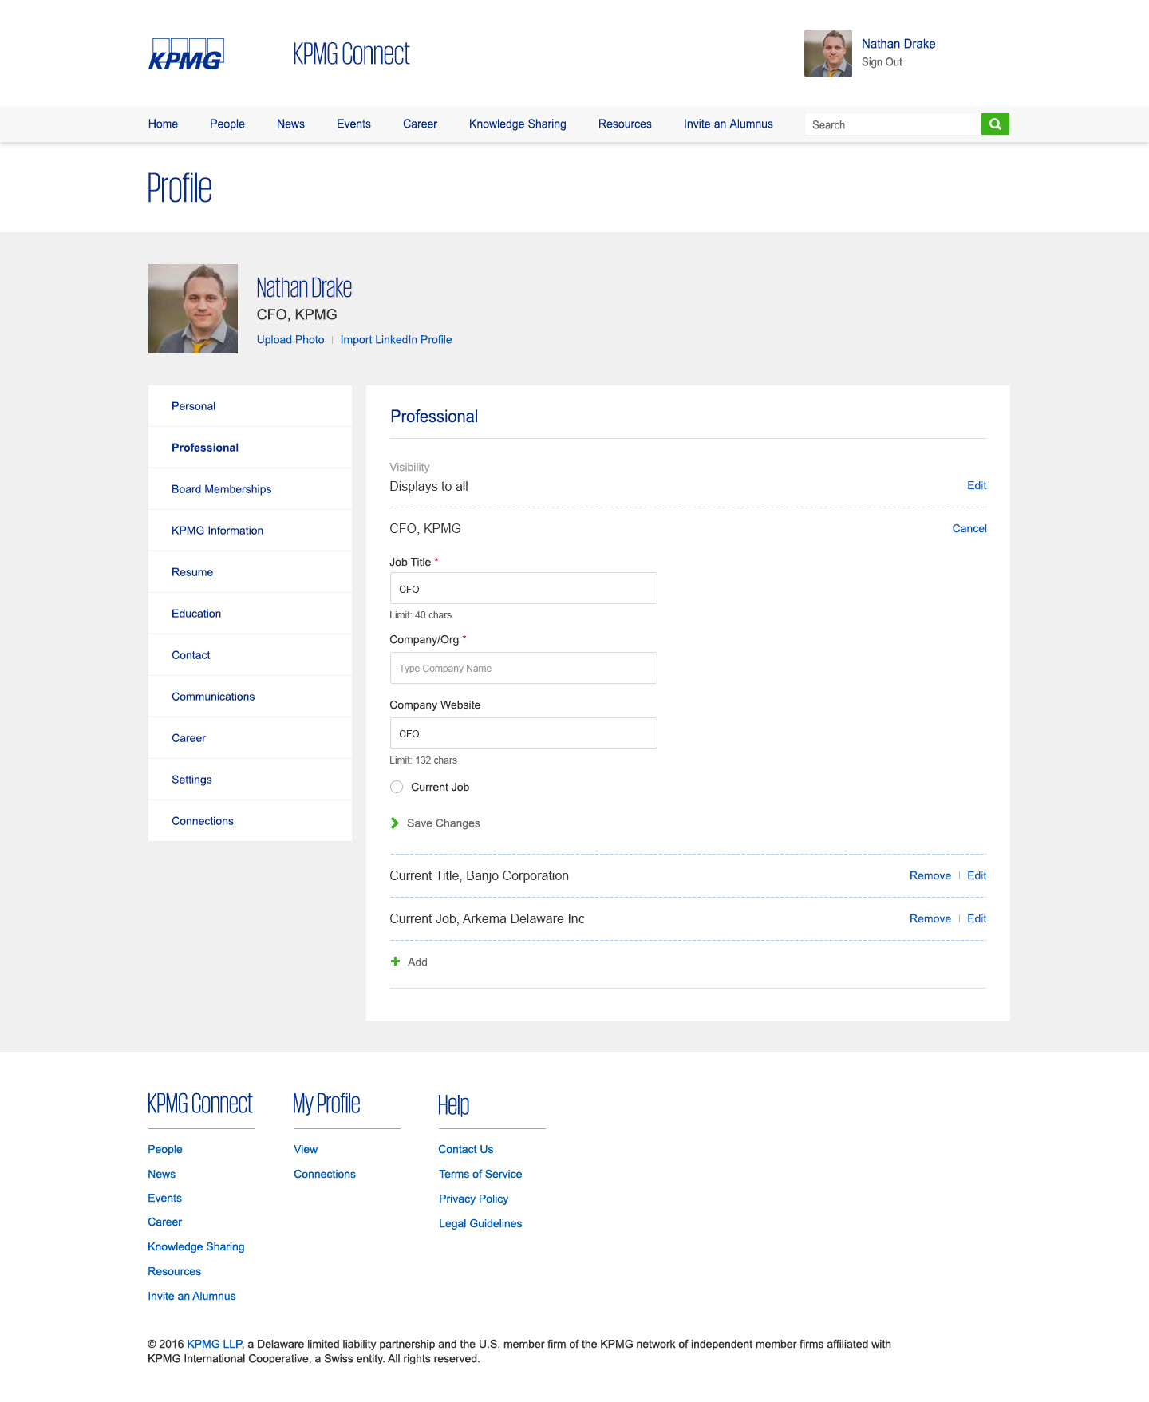1149x1402 pixels.
Task: Open Career in profile sidebar
Action: coord(250,738)
